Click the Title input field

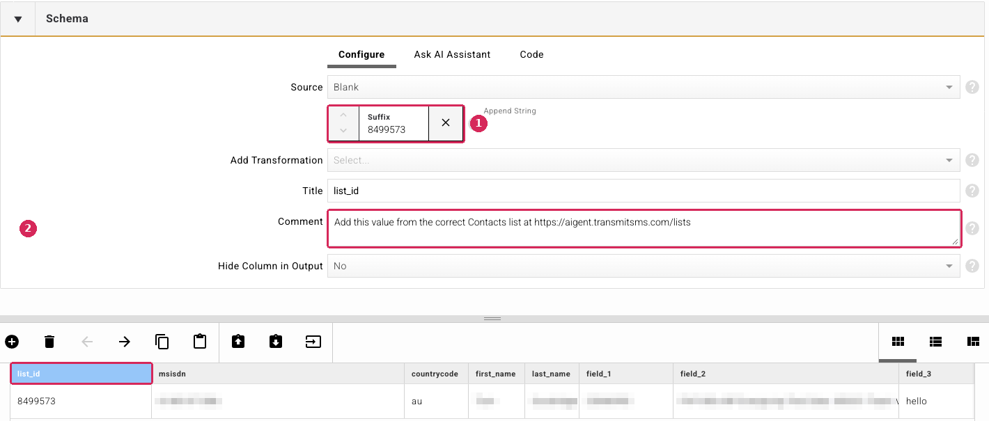[x=644, y=191]
